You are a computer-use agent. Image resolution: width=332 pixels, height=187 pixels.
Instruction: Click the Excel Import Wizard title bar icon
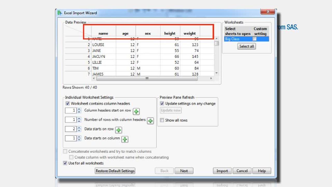click(x=59, y=12)
